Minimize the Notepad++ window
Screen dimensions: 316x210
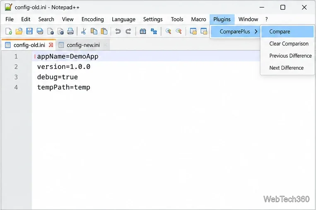pyautogui.click(x=262, y=7)
